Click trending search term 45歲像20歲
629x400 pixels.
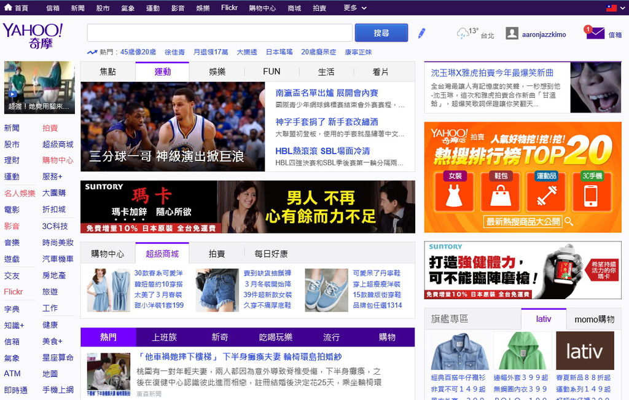tap(138, 52)
